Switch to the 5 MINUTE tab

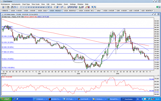pyautogui.click(x=5, y=11)
